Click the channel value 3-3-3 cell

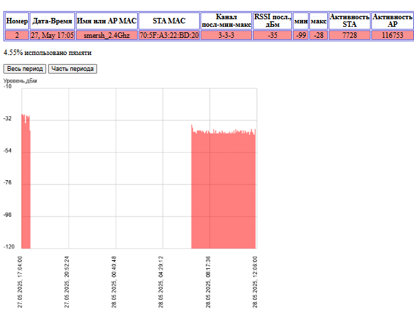(x=227, y=35)
